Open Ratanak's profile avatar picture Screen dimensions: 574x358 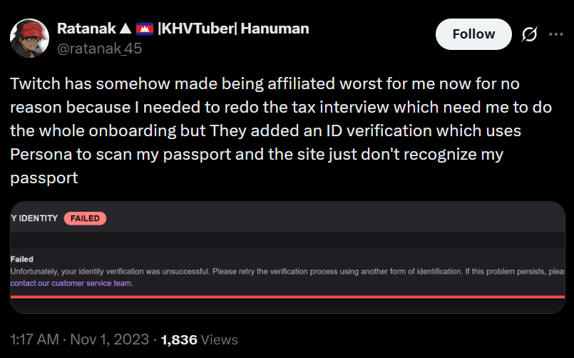pos(29,39)
